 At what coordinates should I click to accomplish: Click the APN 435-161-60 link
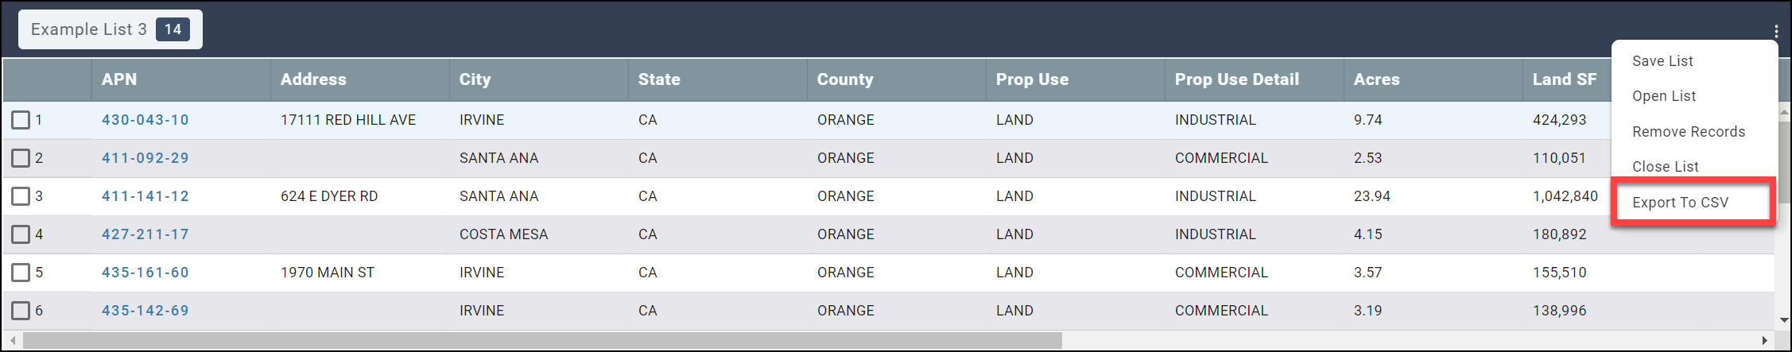point(145,273)
